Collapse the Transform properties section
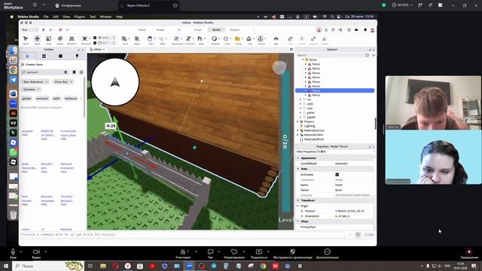The height and width of the screenshot is (271, 482). [298, 200]
